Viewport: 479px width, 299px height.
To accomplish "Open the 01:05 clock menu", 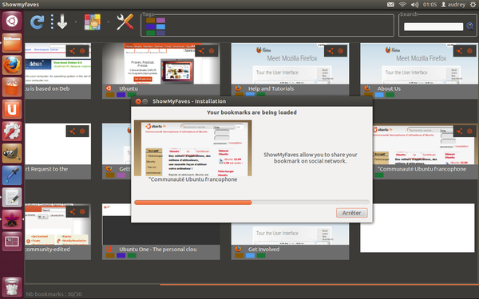I will coord(430,4).
